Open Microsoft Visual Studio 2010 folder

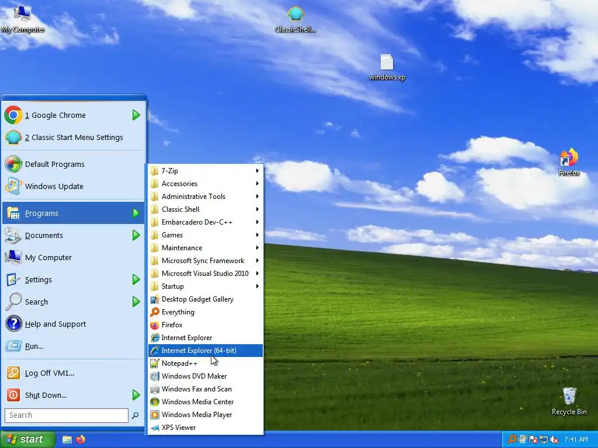(206, 274)
